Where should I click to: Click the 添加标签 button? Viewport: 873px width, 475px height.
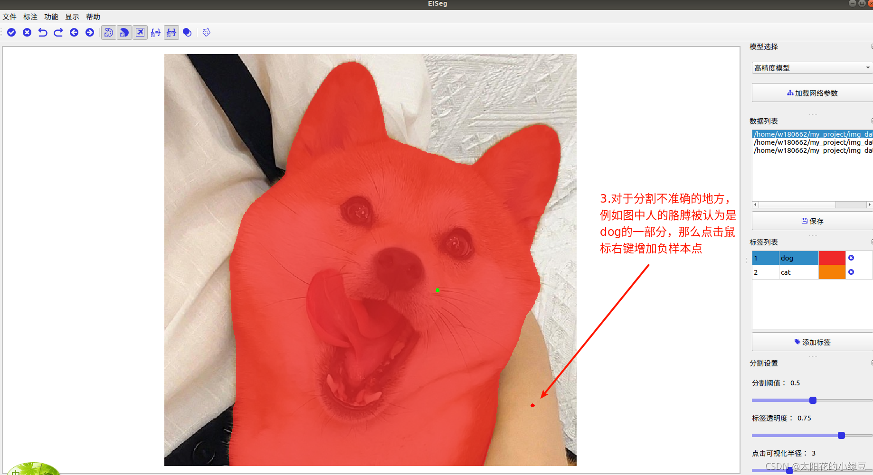coord(812,342)
